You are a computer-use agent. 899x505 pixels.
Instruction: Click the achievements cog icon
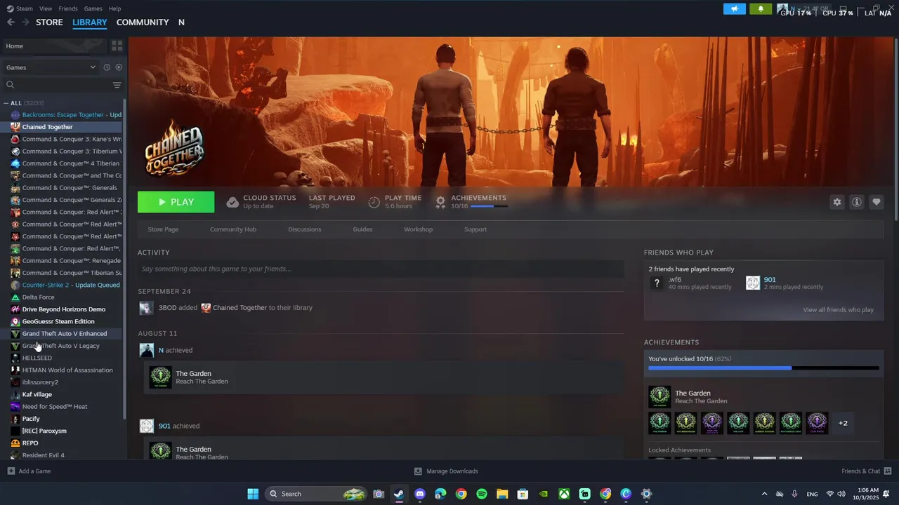click(x=440, y=202)
